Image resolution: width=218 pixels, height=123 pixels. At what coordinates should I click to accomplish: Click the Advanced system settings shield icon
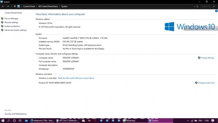click(2, 30)
